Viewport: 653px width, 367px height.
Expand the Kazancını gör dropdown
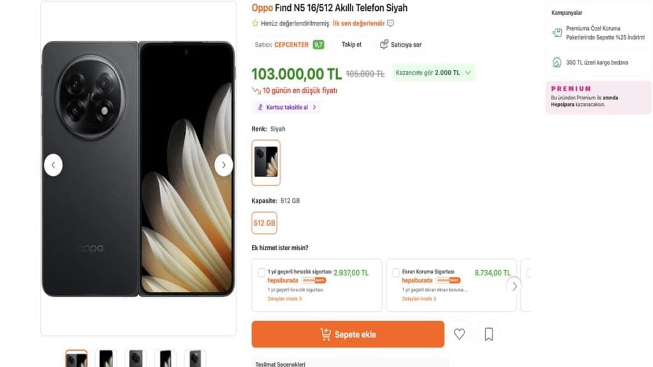tap(467, 73)
